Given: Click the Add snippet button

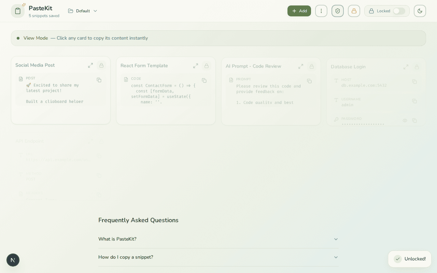Looking at the screenshot, I should [299, 11].
